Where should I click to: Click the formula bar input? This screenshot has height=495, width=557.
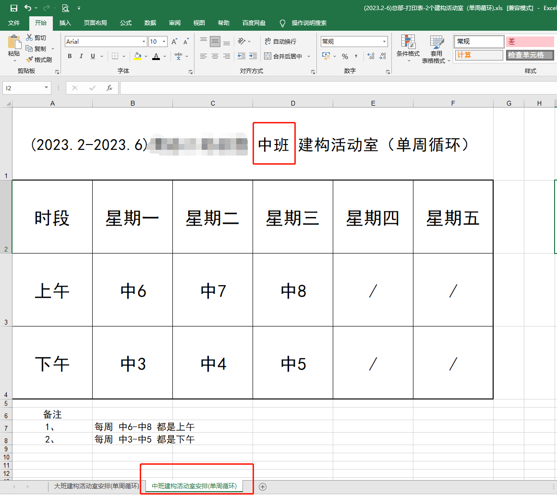(x=338, y=88)
